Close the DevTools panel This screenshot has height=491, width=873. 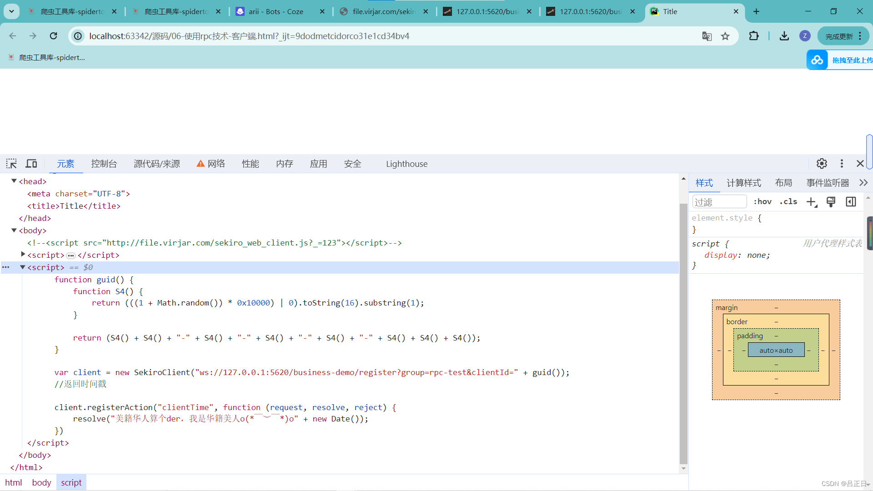(860, 164)
